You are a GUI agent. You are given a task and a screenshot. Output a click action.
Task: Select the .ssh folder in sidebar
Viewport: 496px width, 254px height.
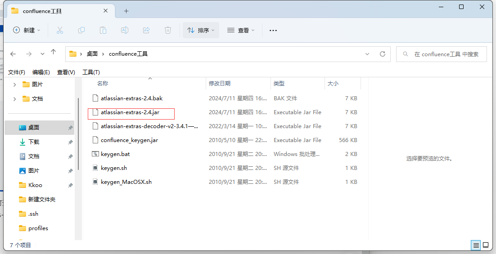tap(40, 214)
